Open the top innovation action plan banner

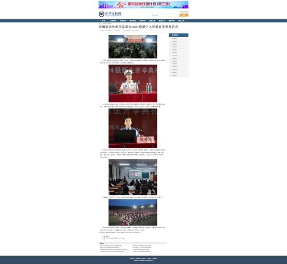tap(143, 5)
